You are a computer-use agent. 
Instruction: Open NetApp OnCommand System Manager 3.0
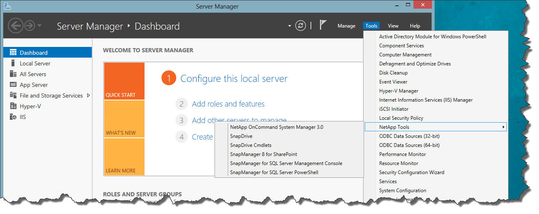tap(277, 127)
